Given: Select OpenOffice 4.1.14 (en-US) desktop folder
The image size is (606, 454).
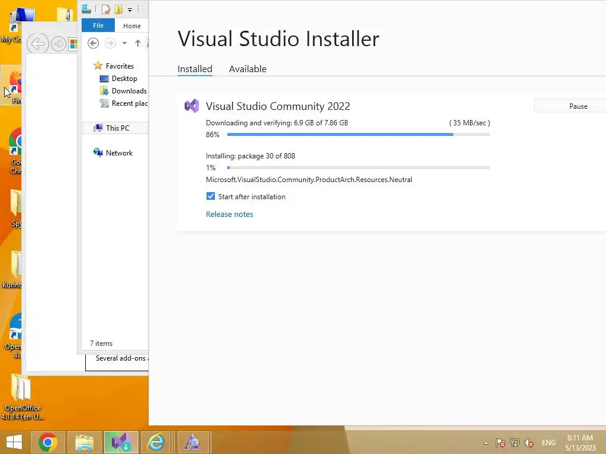Looking at the screenshot, I should [22, 397].
